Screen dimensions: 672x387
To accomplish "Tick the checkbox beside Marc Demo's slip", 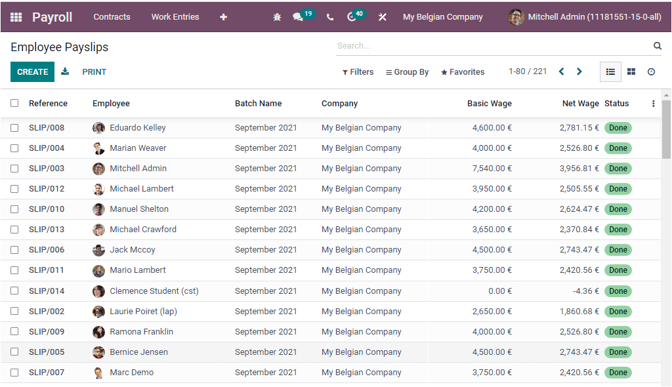I will click(14, 372).
